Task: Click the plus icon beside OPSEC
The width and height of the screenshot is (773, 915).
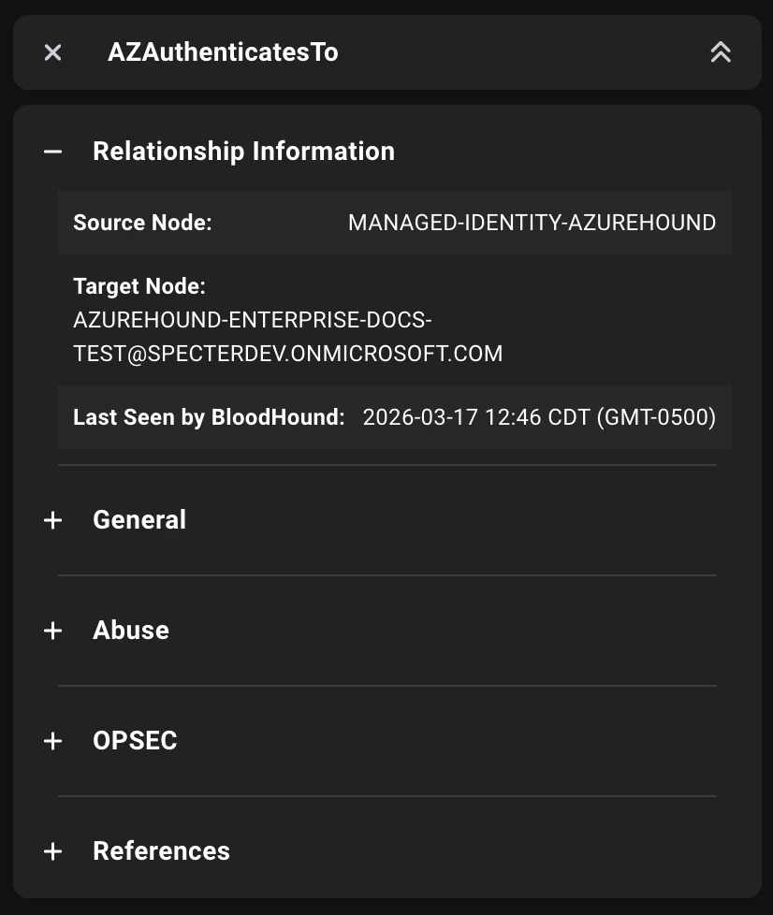Action: (53, 740)
